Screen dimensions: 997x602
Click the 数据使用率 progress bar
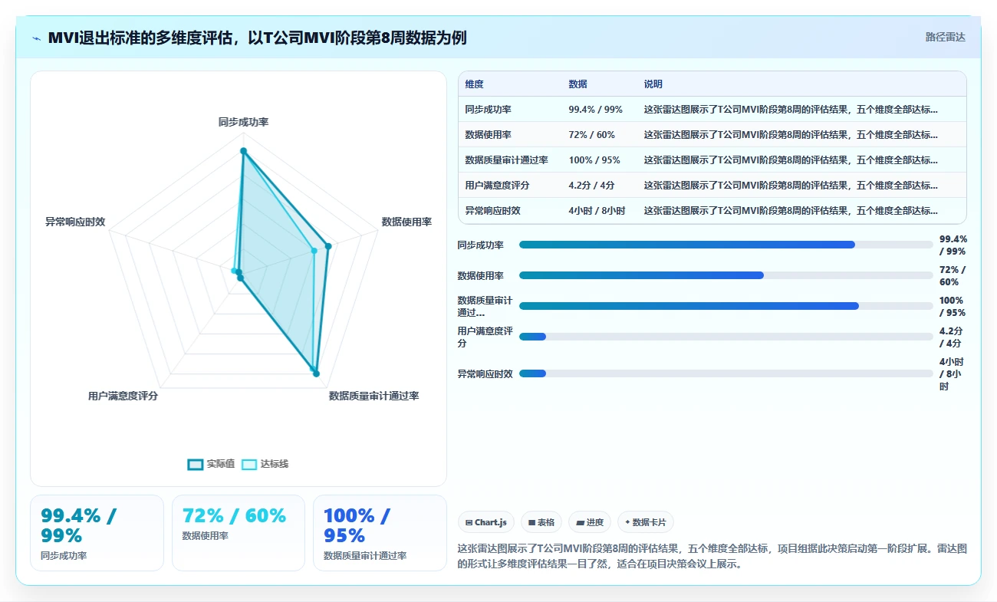coord(726,275)
